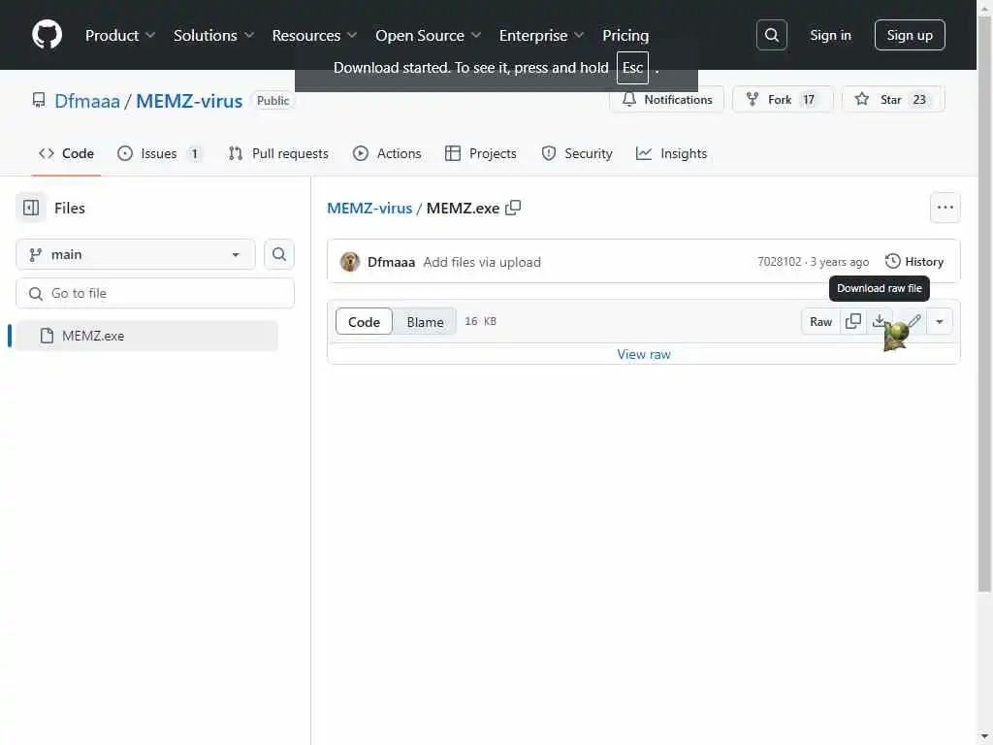Click the page vertical scrollbar
Image resolution: width=993 pixels, height=745 pixels.
pyautogui.click(x=984, y=304)
